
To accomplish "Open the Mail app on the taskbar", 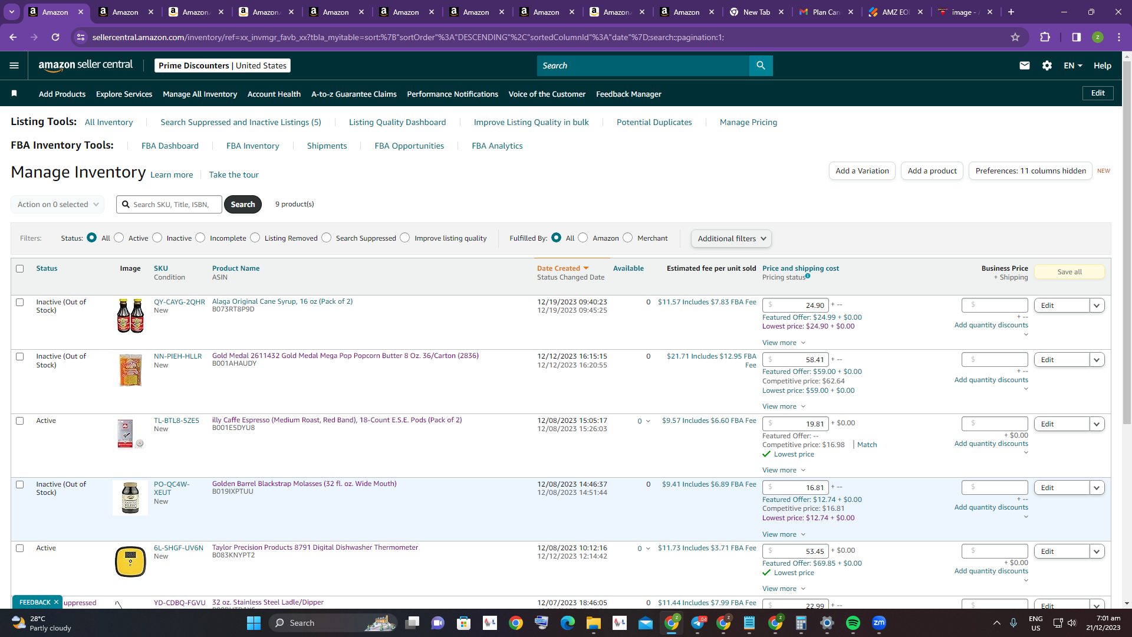I will tap(646, 623).
